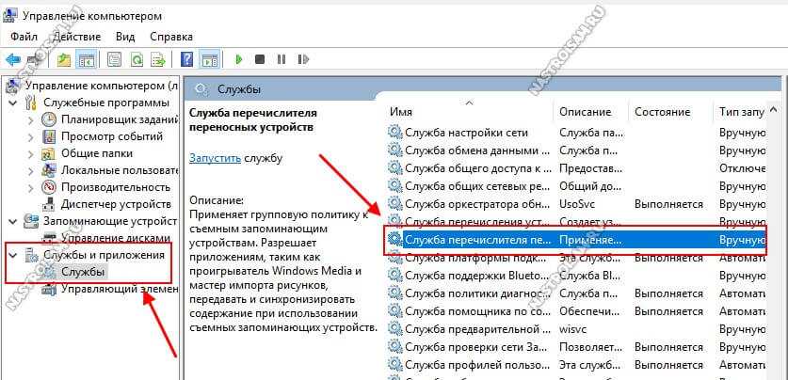Click the gear icon of Служба поддержки Bluetooth
The height and width of the screenshot is (380, 788).
tap(395, 275)
